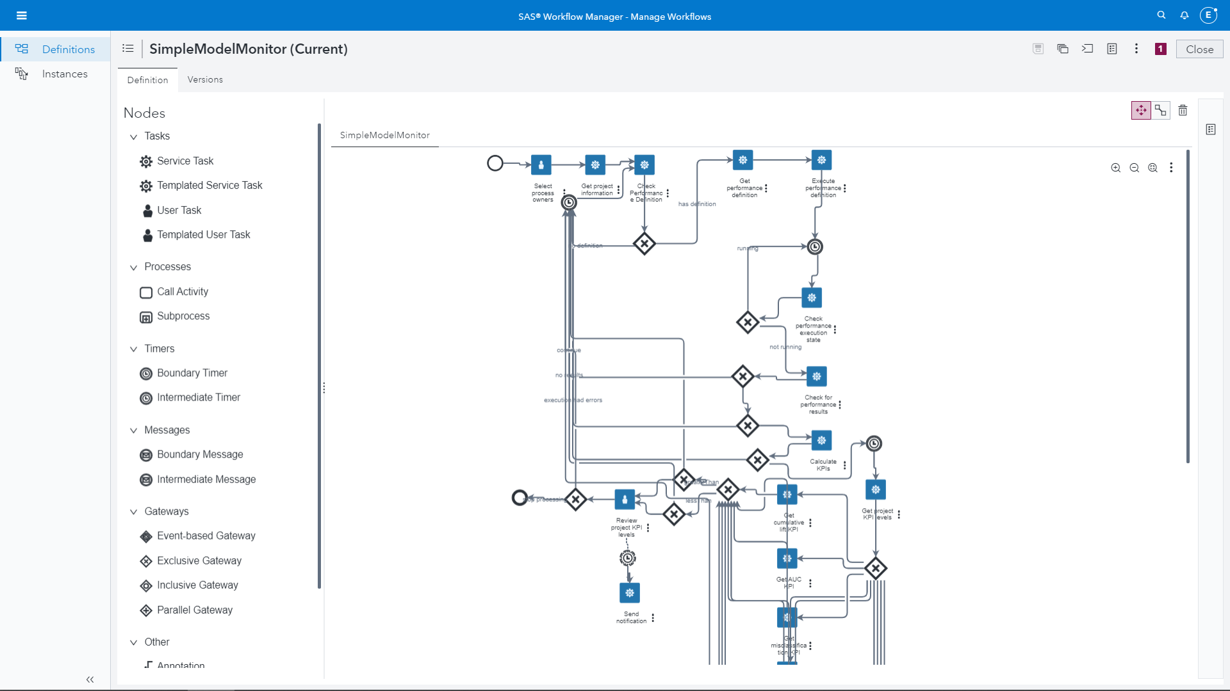Click the search icon in header
This screenshot has height=691, width=1230.
pos(1161,15)
